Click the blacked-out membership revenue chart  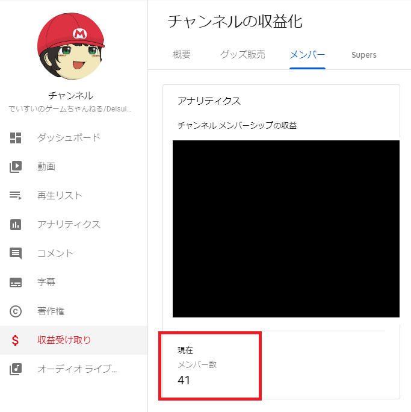coord(286,229)
